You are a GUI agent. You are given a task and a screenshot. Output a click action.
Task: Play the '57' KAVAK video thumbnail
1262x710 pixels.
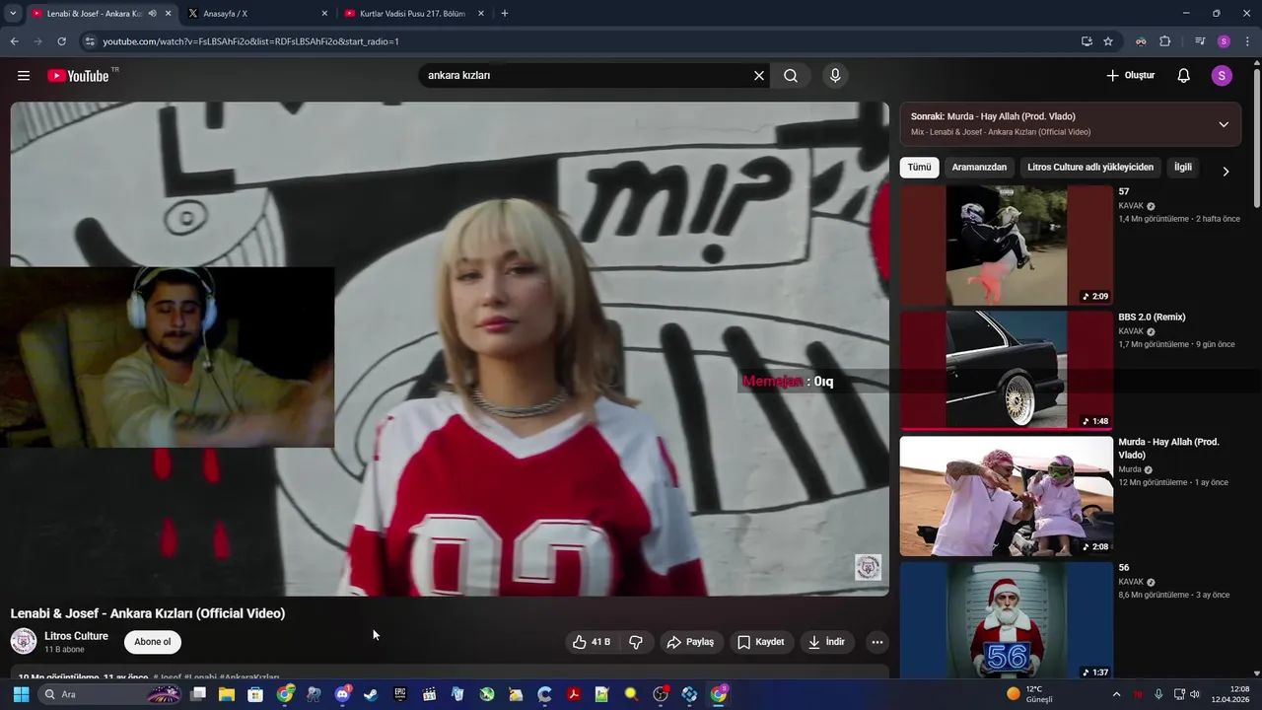(x=1006, y=246)
